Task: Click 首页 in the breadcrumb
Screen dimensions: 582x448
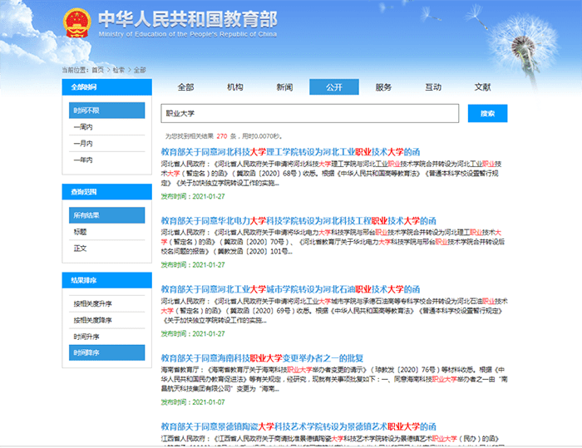Action: coord(98,70)
